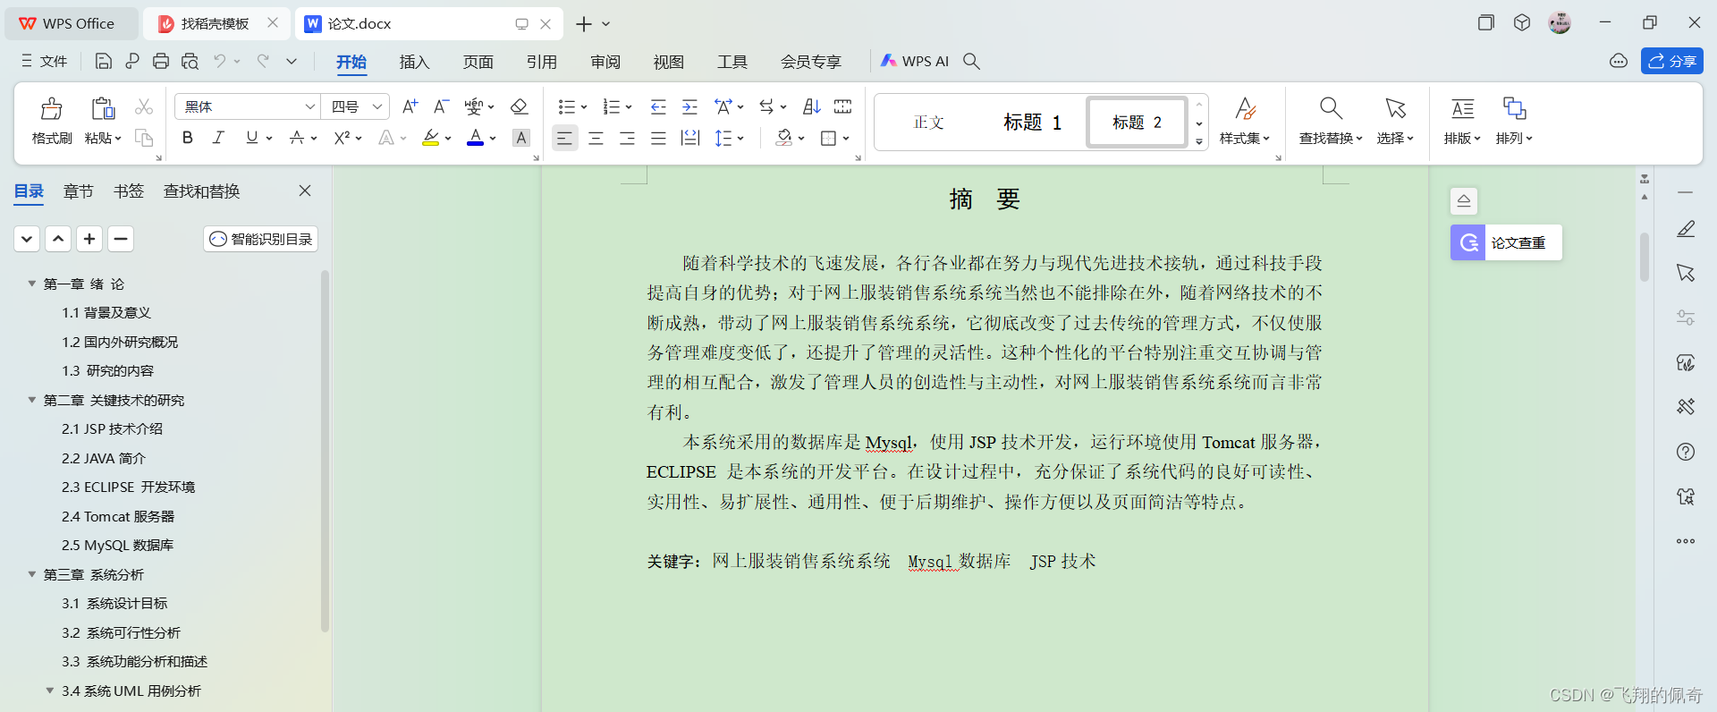Click the Cut scissors icon
Image resolution: width=1717 pixels, height=712 pixels.
pyautogui.click(x=143, y=106)
